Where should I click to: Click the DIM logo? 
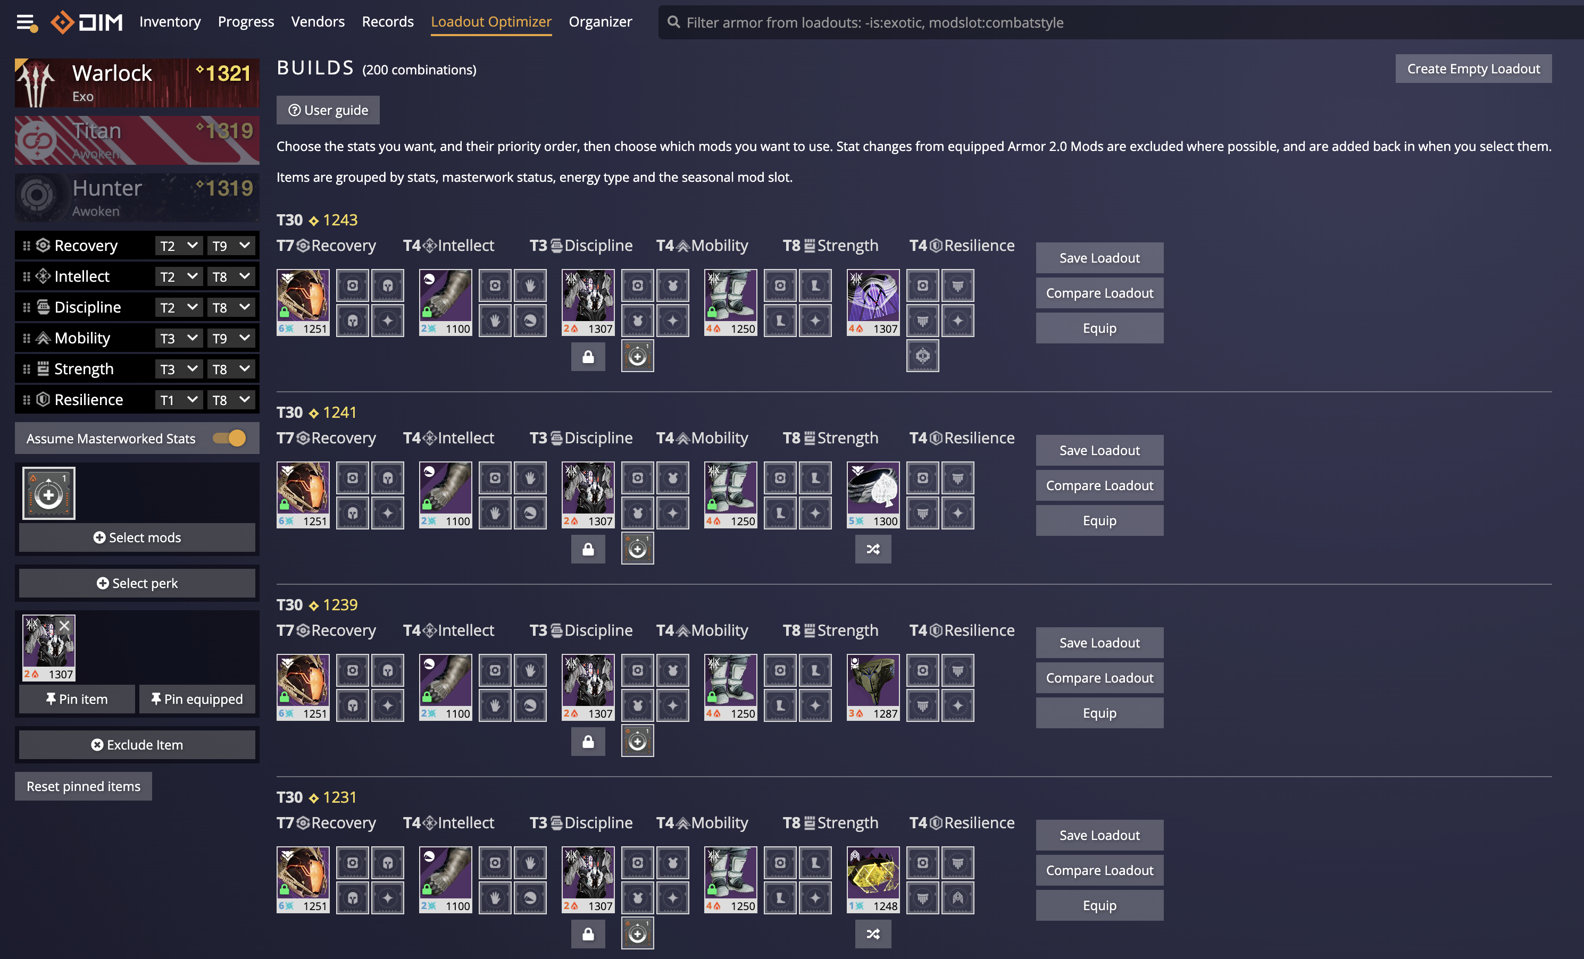pos(87,22)
